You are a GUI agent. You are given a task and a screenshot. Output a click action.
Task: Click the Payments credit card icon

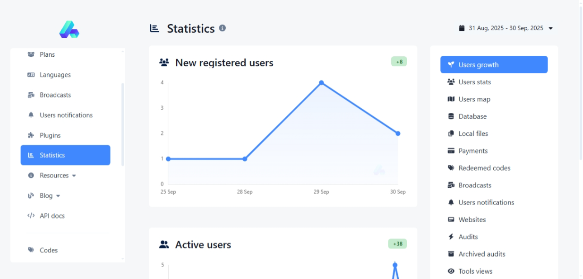[x=451, y=151]
